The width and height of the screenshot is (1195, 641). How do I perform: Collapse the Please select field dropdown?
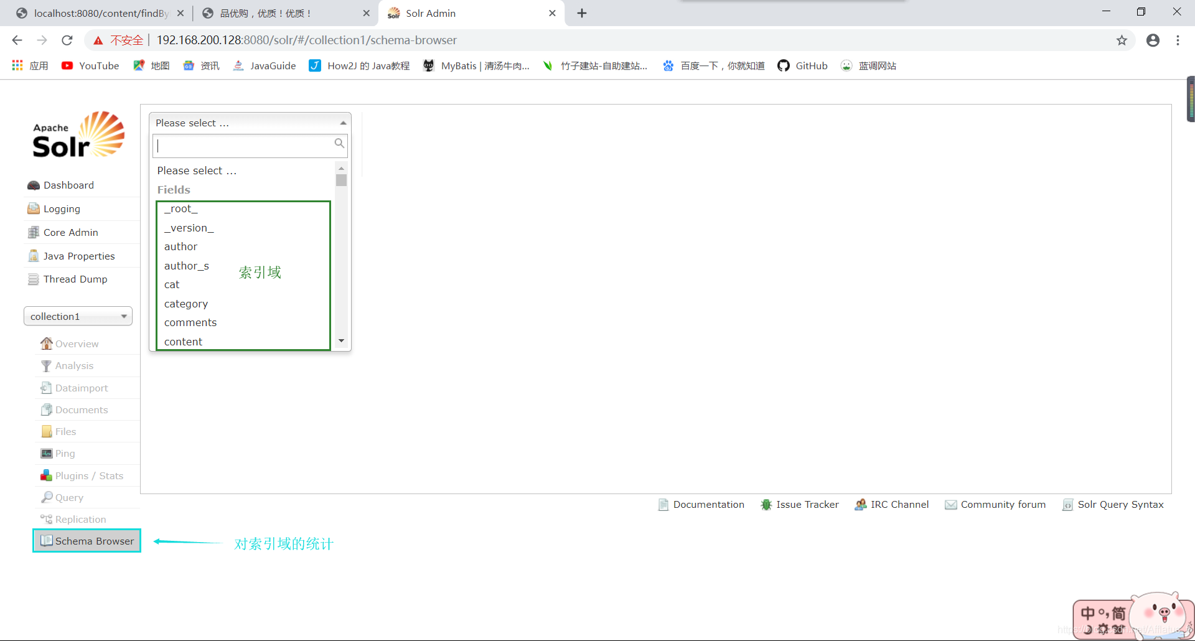point(250,123)
